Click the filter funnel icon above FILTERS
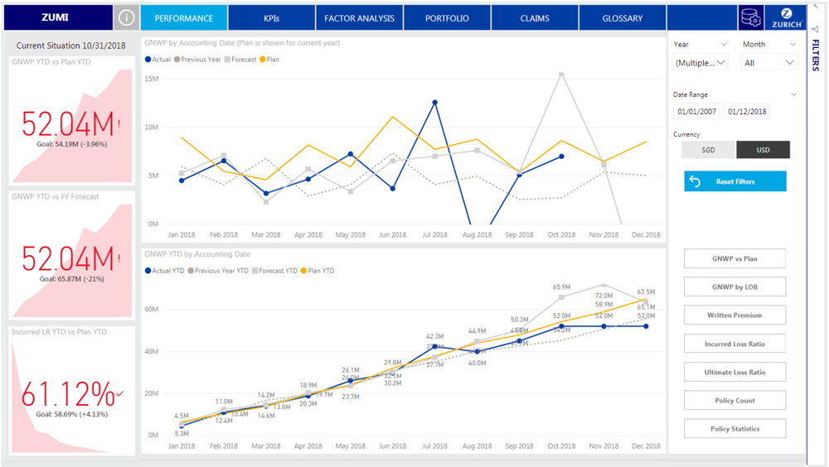 click(815, 29)
